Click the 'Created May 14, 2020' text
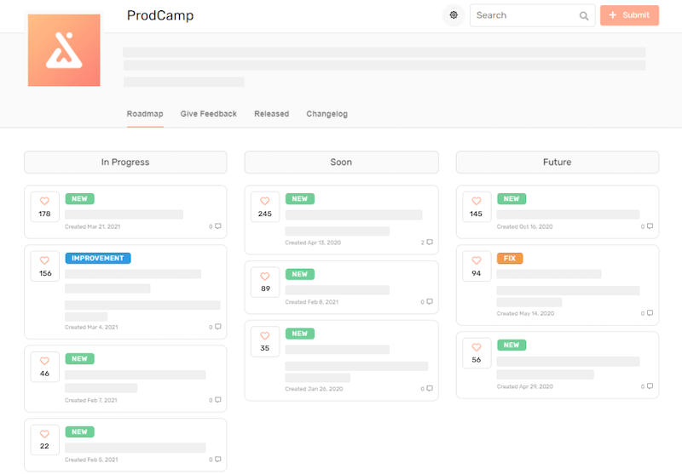The image size is (682, 474). [525, 313]
